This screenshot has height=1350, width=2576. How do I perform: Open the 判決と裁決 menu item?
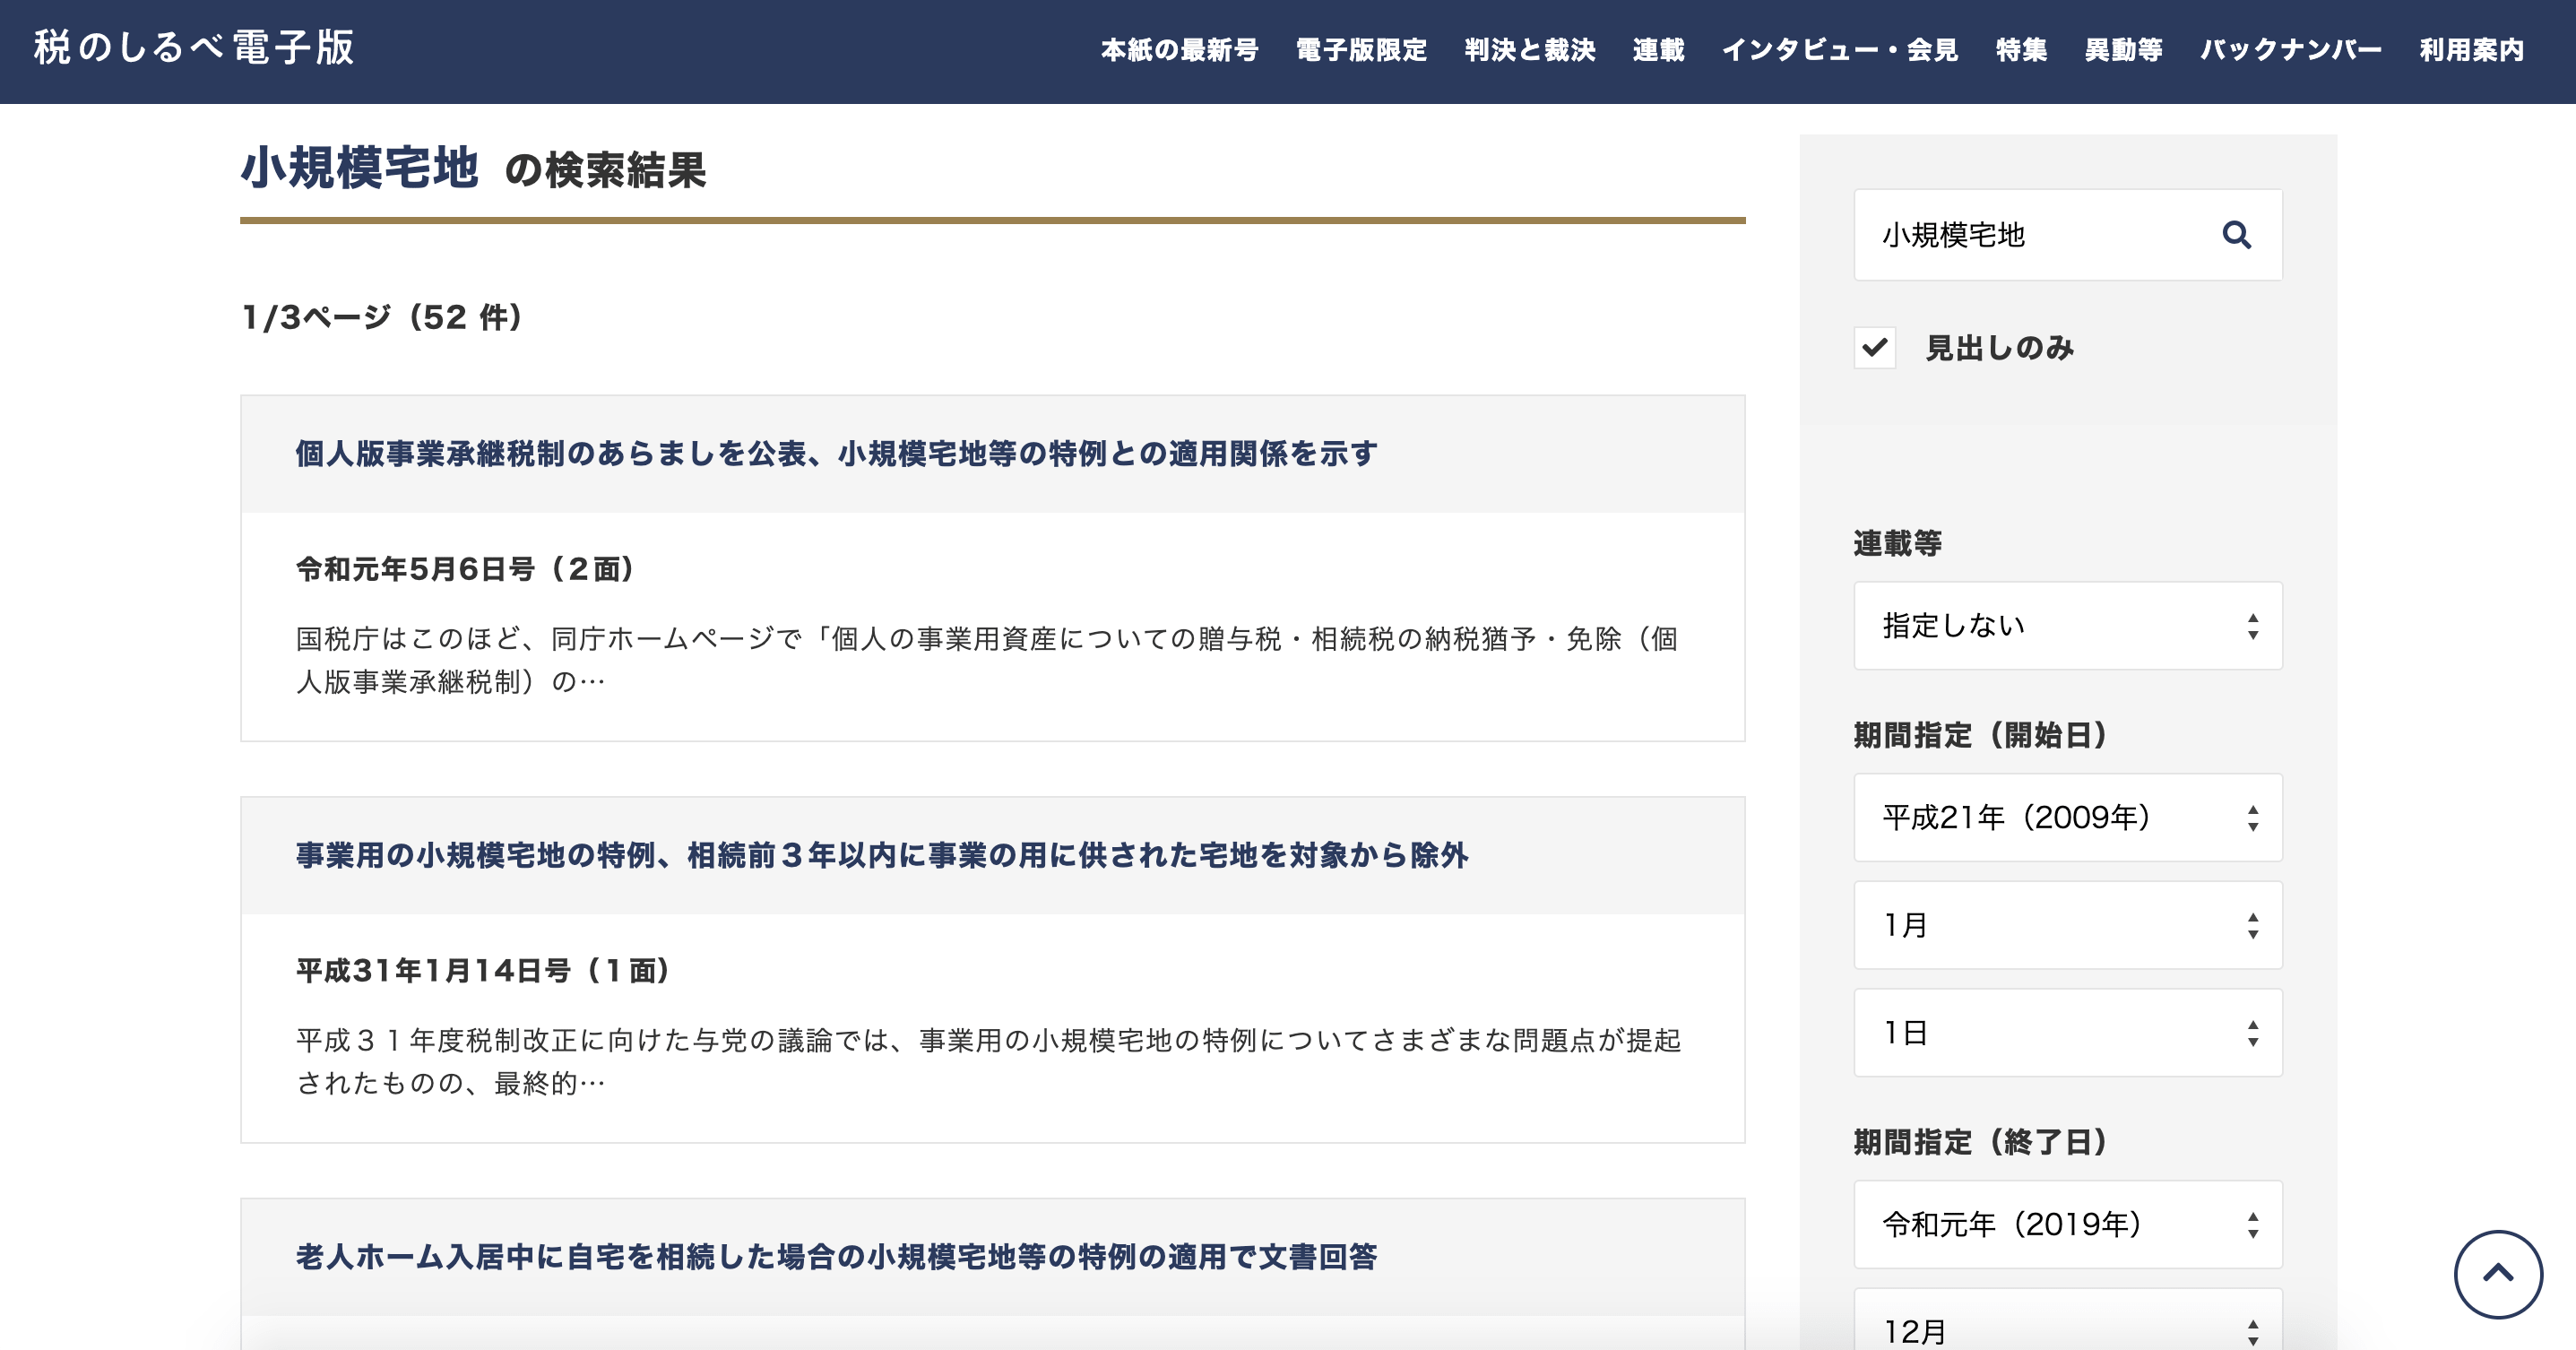(1529, 50)
